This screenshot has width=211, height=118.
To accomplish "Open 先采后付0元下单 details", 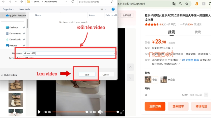I will coord(162,48).
